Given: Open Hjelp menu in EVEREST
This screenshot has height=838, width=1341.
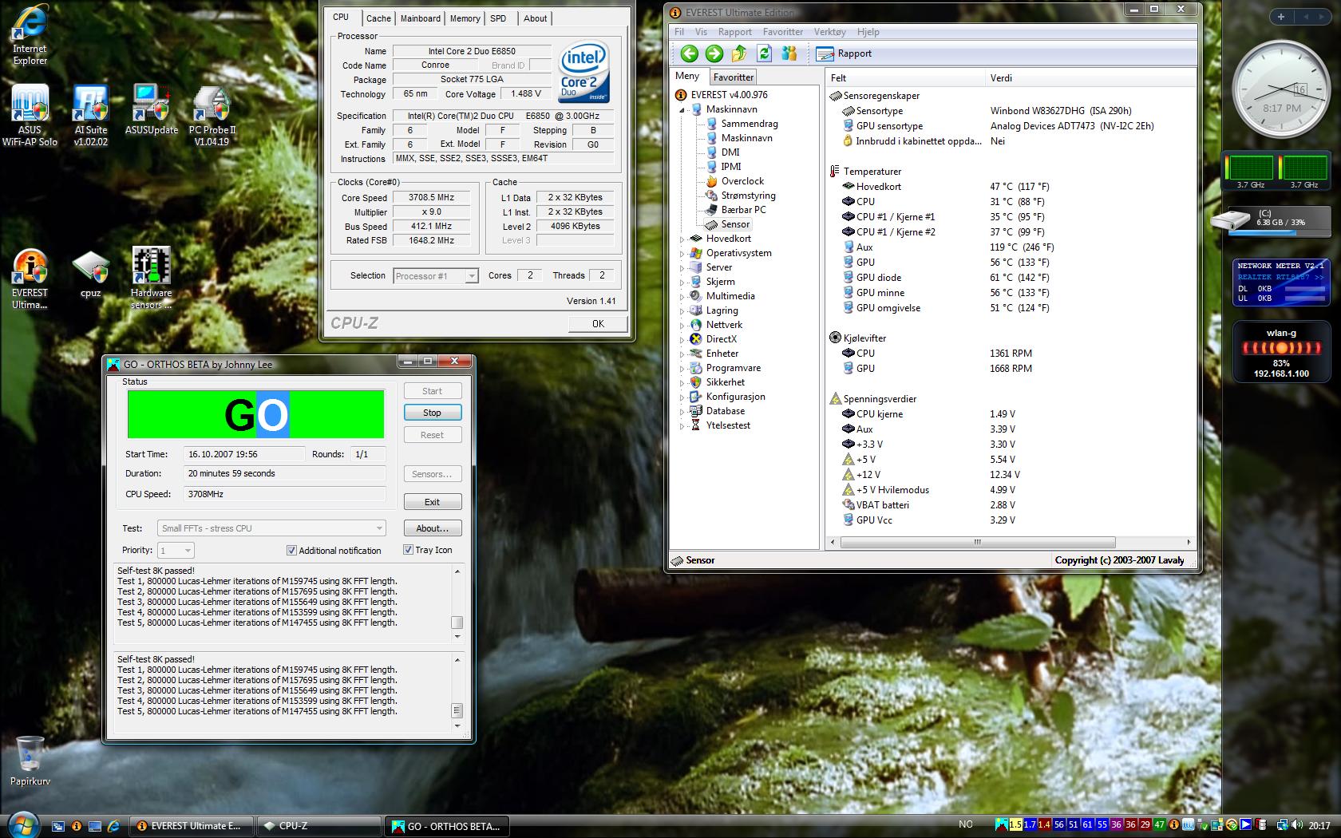Looking at the screenshot, I should point(868,32).
